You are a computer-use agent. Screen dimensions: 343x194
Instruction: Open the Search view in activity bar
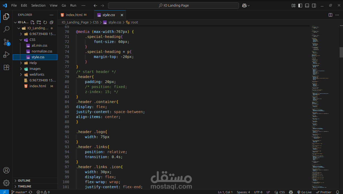coord(6,29)
